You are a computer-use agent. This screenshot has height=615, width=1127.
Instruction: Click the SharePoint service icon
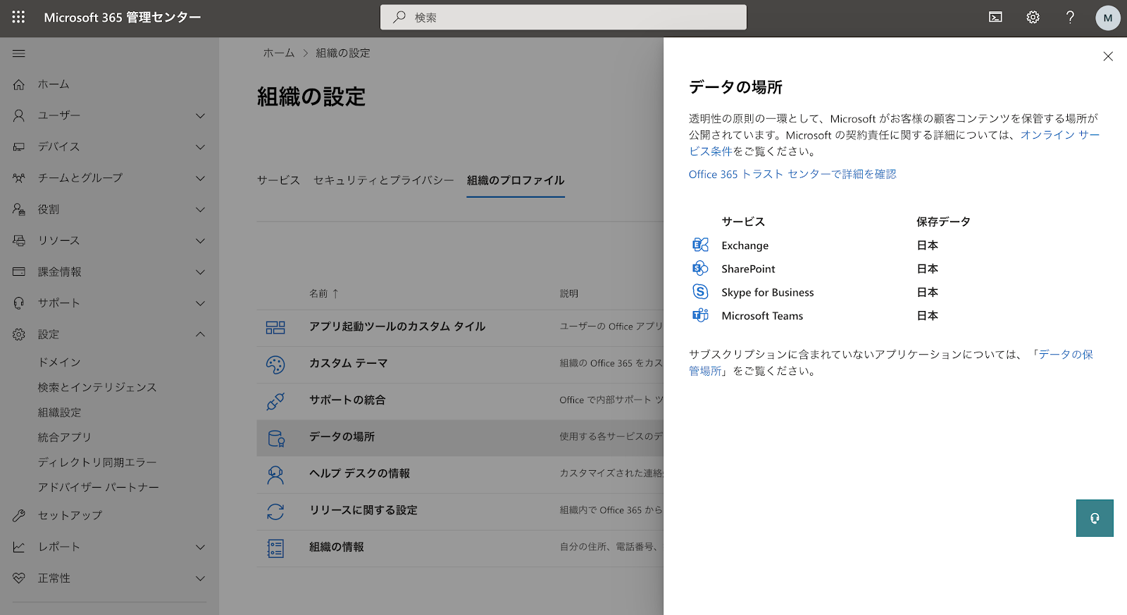[x=700, y=268]
